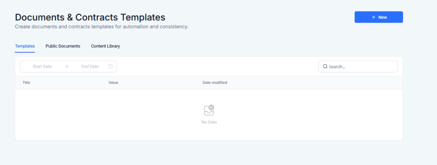Select the Content Library tab
This screenshot has height=165, width=437.
click(105, 46)
